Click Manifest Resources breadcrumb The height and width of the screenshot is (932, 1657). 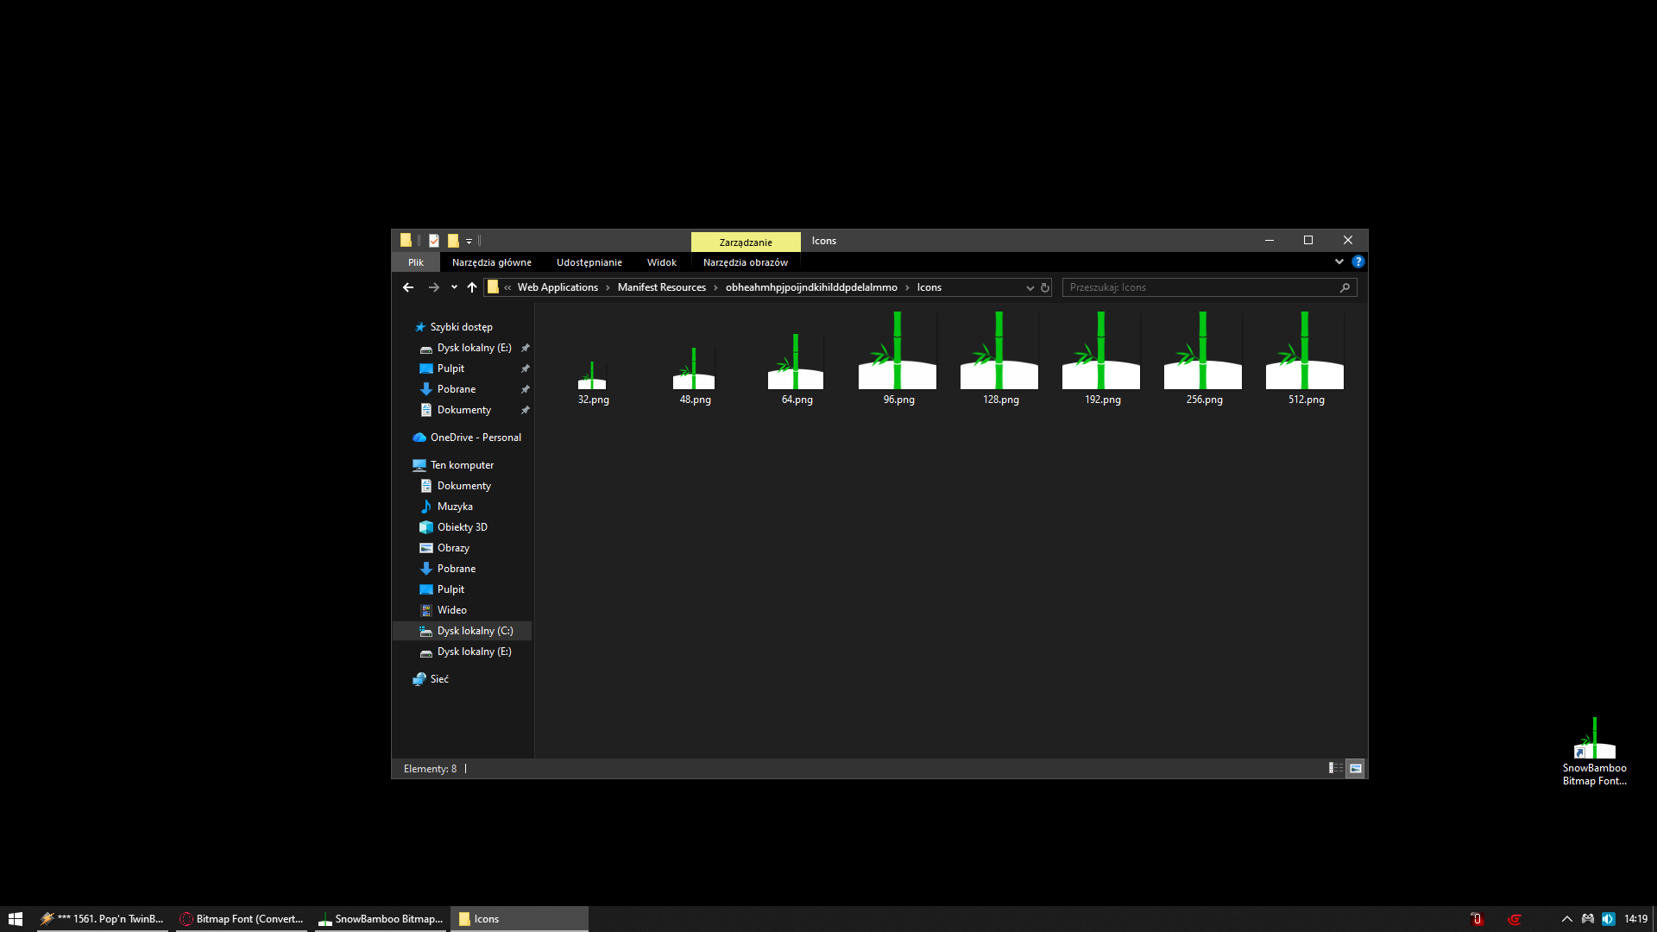click(x=662, y=287)
